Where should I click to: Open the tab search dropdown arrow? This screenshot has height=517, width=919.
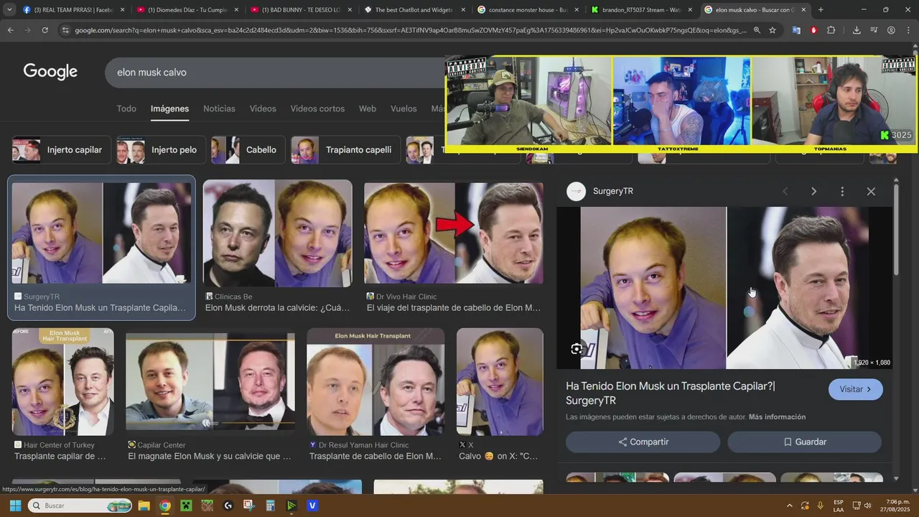(9, 9)
